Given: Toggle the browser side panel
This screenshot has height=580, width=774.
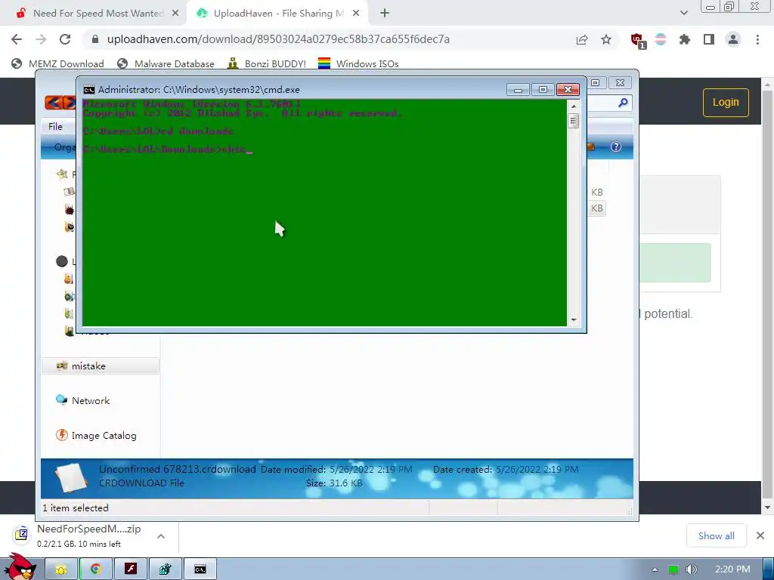Looking at the screenshot, I should 709,39.
